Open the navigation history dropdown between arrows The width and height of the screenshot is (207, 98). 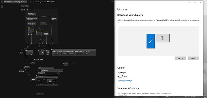pyautogui.click(x=32, y=2)
